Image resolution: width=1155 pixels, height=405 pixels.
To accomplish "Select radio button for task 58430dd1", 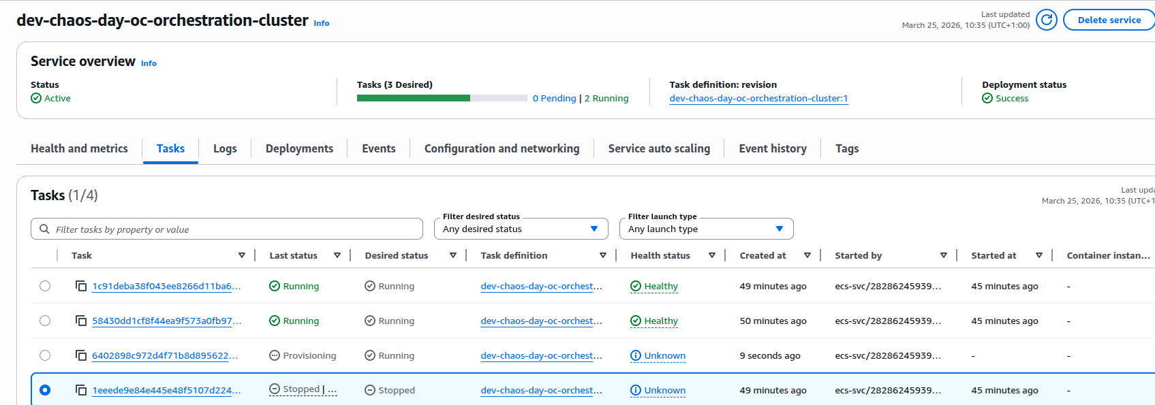I will click(x=45, y=321).
